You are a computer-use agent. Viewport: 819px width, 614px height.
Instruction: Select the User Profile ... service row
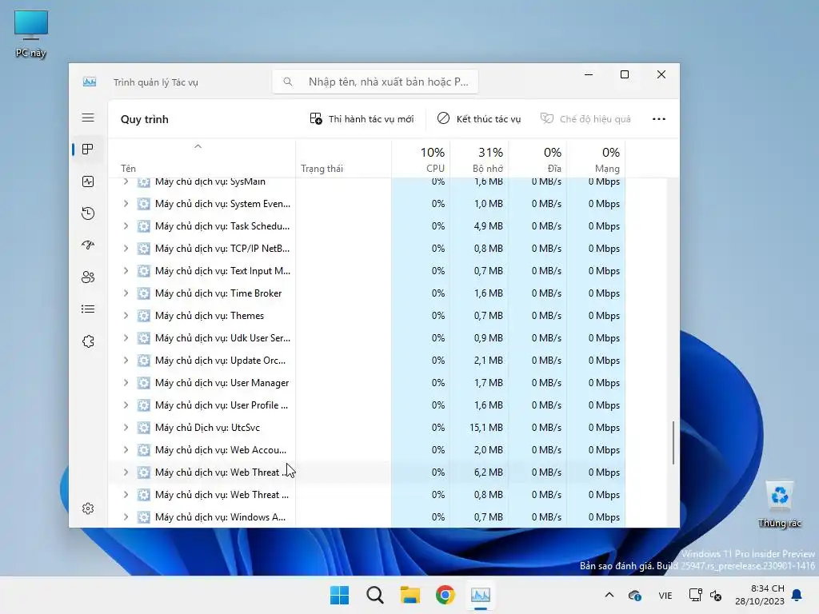click(366, 405)
